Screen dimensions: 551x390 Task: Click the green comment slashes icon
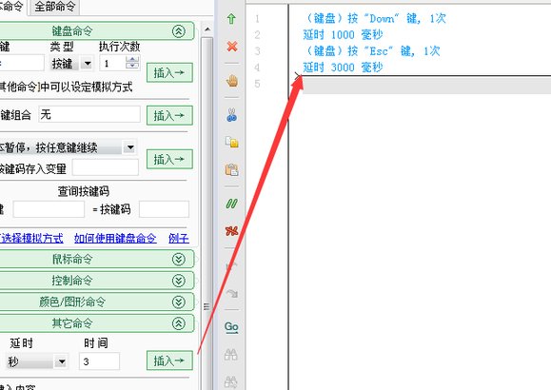point(231,204)
